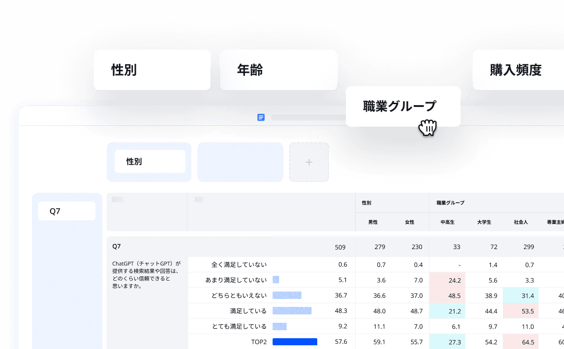Click the blue TOP2 bar chart
The image size is (564, 349).
[x=295, y=341]
